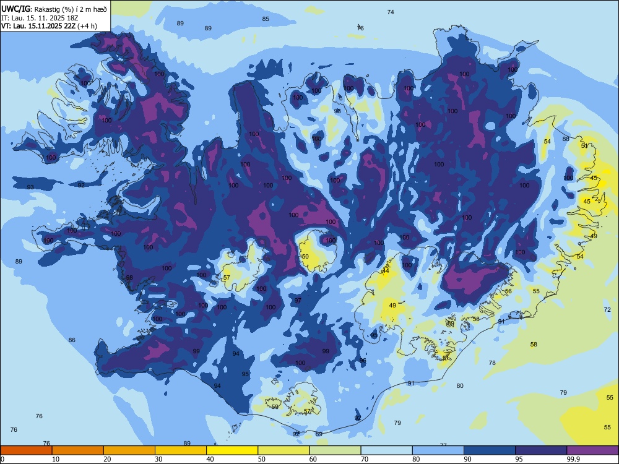Click the 'VT: Lau. 15.11.2025 22Z (+4 h)' line
Screen dimensions: 619x464
pos(49,26)
